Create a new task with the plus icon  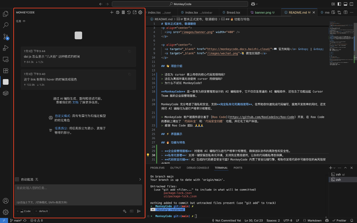[112, 12]
